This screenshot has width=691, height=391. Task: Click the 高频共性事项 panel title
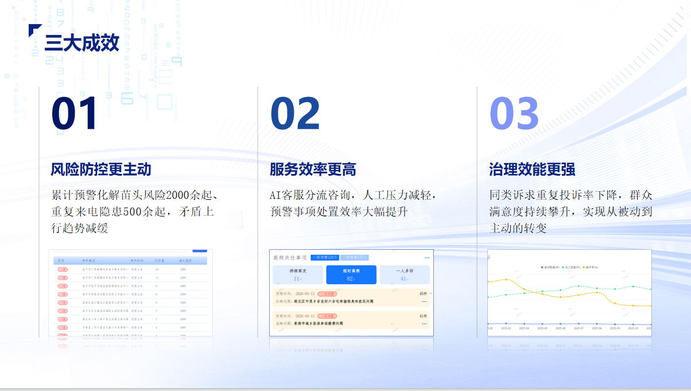pyautogui.click(x=290, y=258)
